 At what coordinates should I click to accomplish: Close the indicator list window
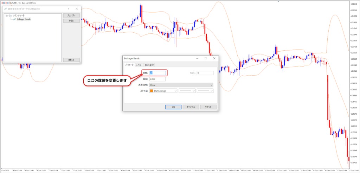(77, 9)
